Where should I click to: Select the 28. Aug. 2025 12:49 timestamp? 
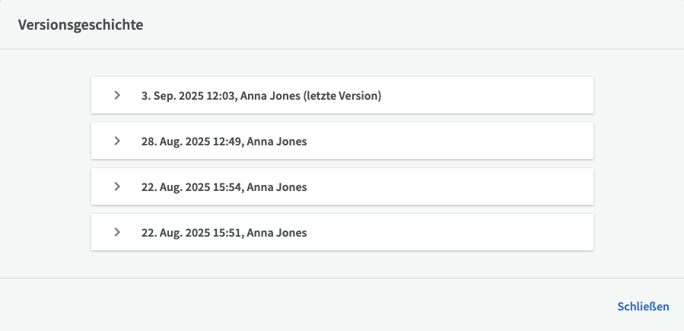tap(192, 142)
